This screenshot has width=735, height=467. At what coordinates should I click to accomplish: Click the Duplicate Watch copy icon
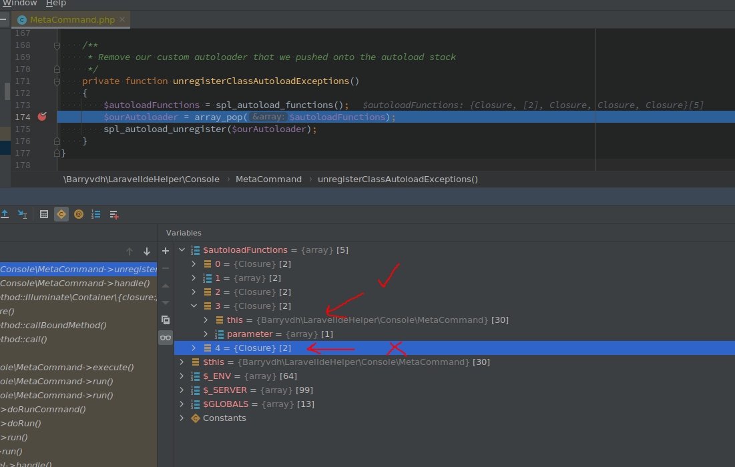click(x=166, y=320)
